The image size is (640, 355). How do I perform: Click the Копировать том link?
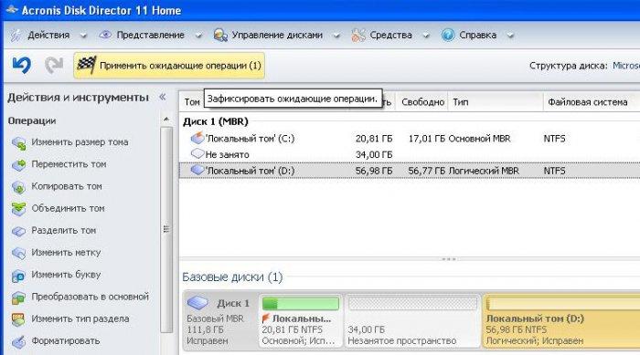click(67, 186)
